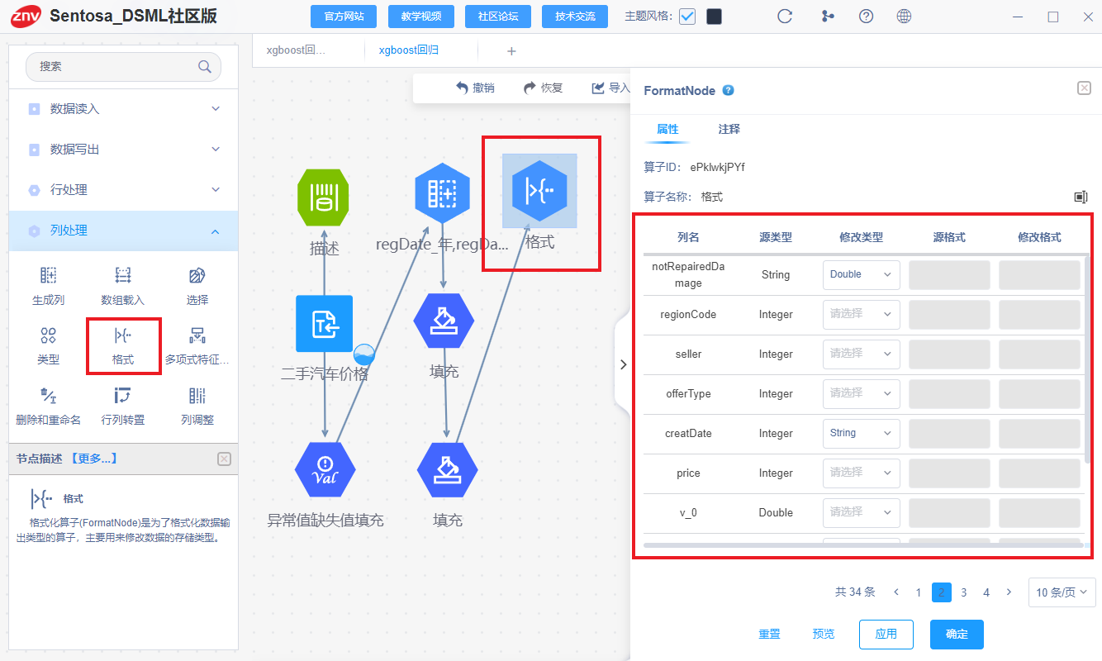Go to the next page arrow
1102x661 pixels.
1009,592
